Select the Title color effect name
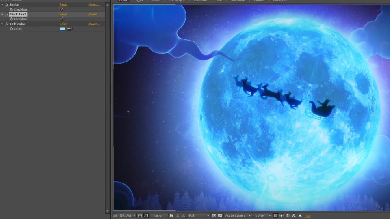Image resolution: width=390 pixels, height=219 pixels. tap(17, 24)
